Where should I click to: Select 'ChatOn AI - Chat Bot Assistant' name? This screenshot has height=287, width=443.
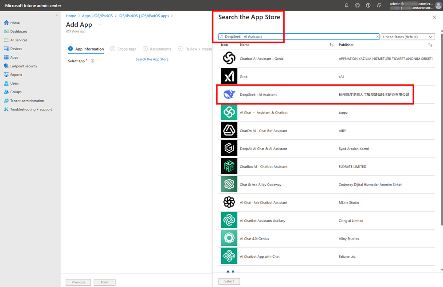coord(263,131)
